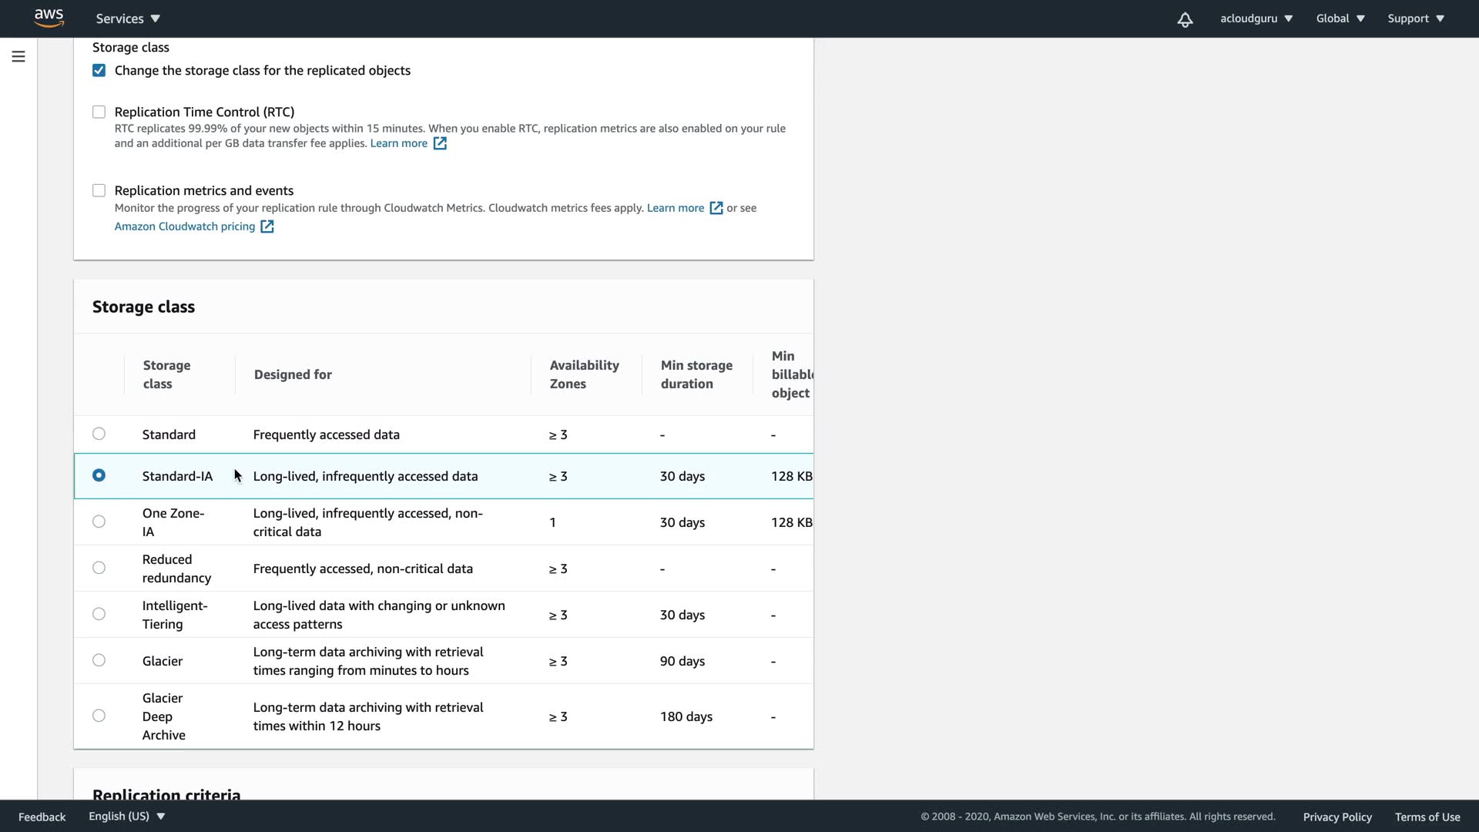Image resolution: width=1479 pixels, height=832 pixels.
Task: Click external link icon next to Cloudwatch pricing
Action: click(x=267, y=226)
